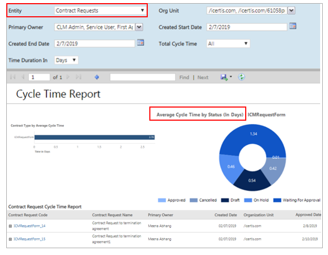
Task: Go to the previous report page
Action: click(x=23, y=77)
